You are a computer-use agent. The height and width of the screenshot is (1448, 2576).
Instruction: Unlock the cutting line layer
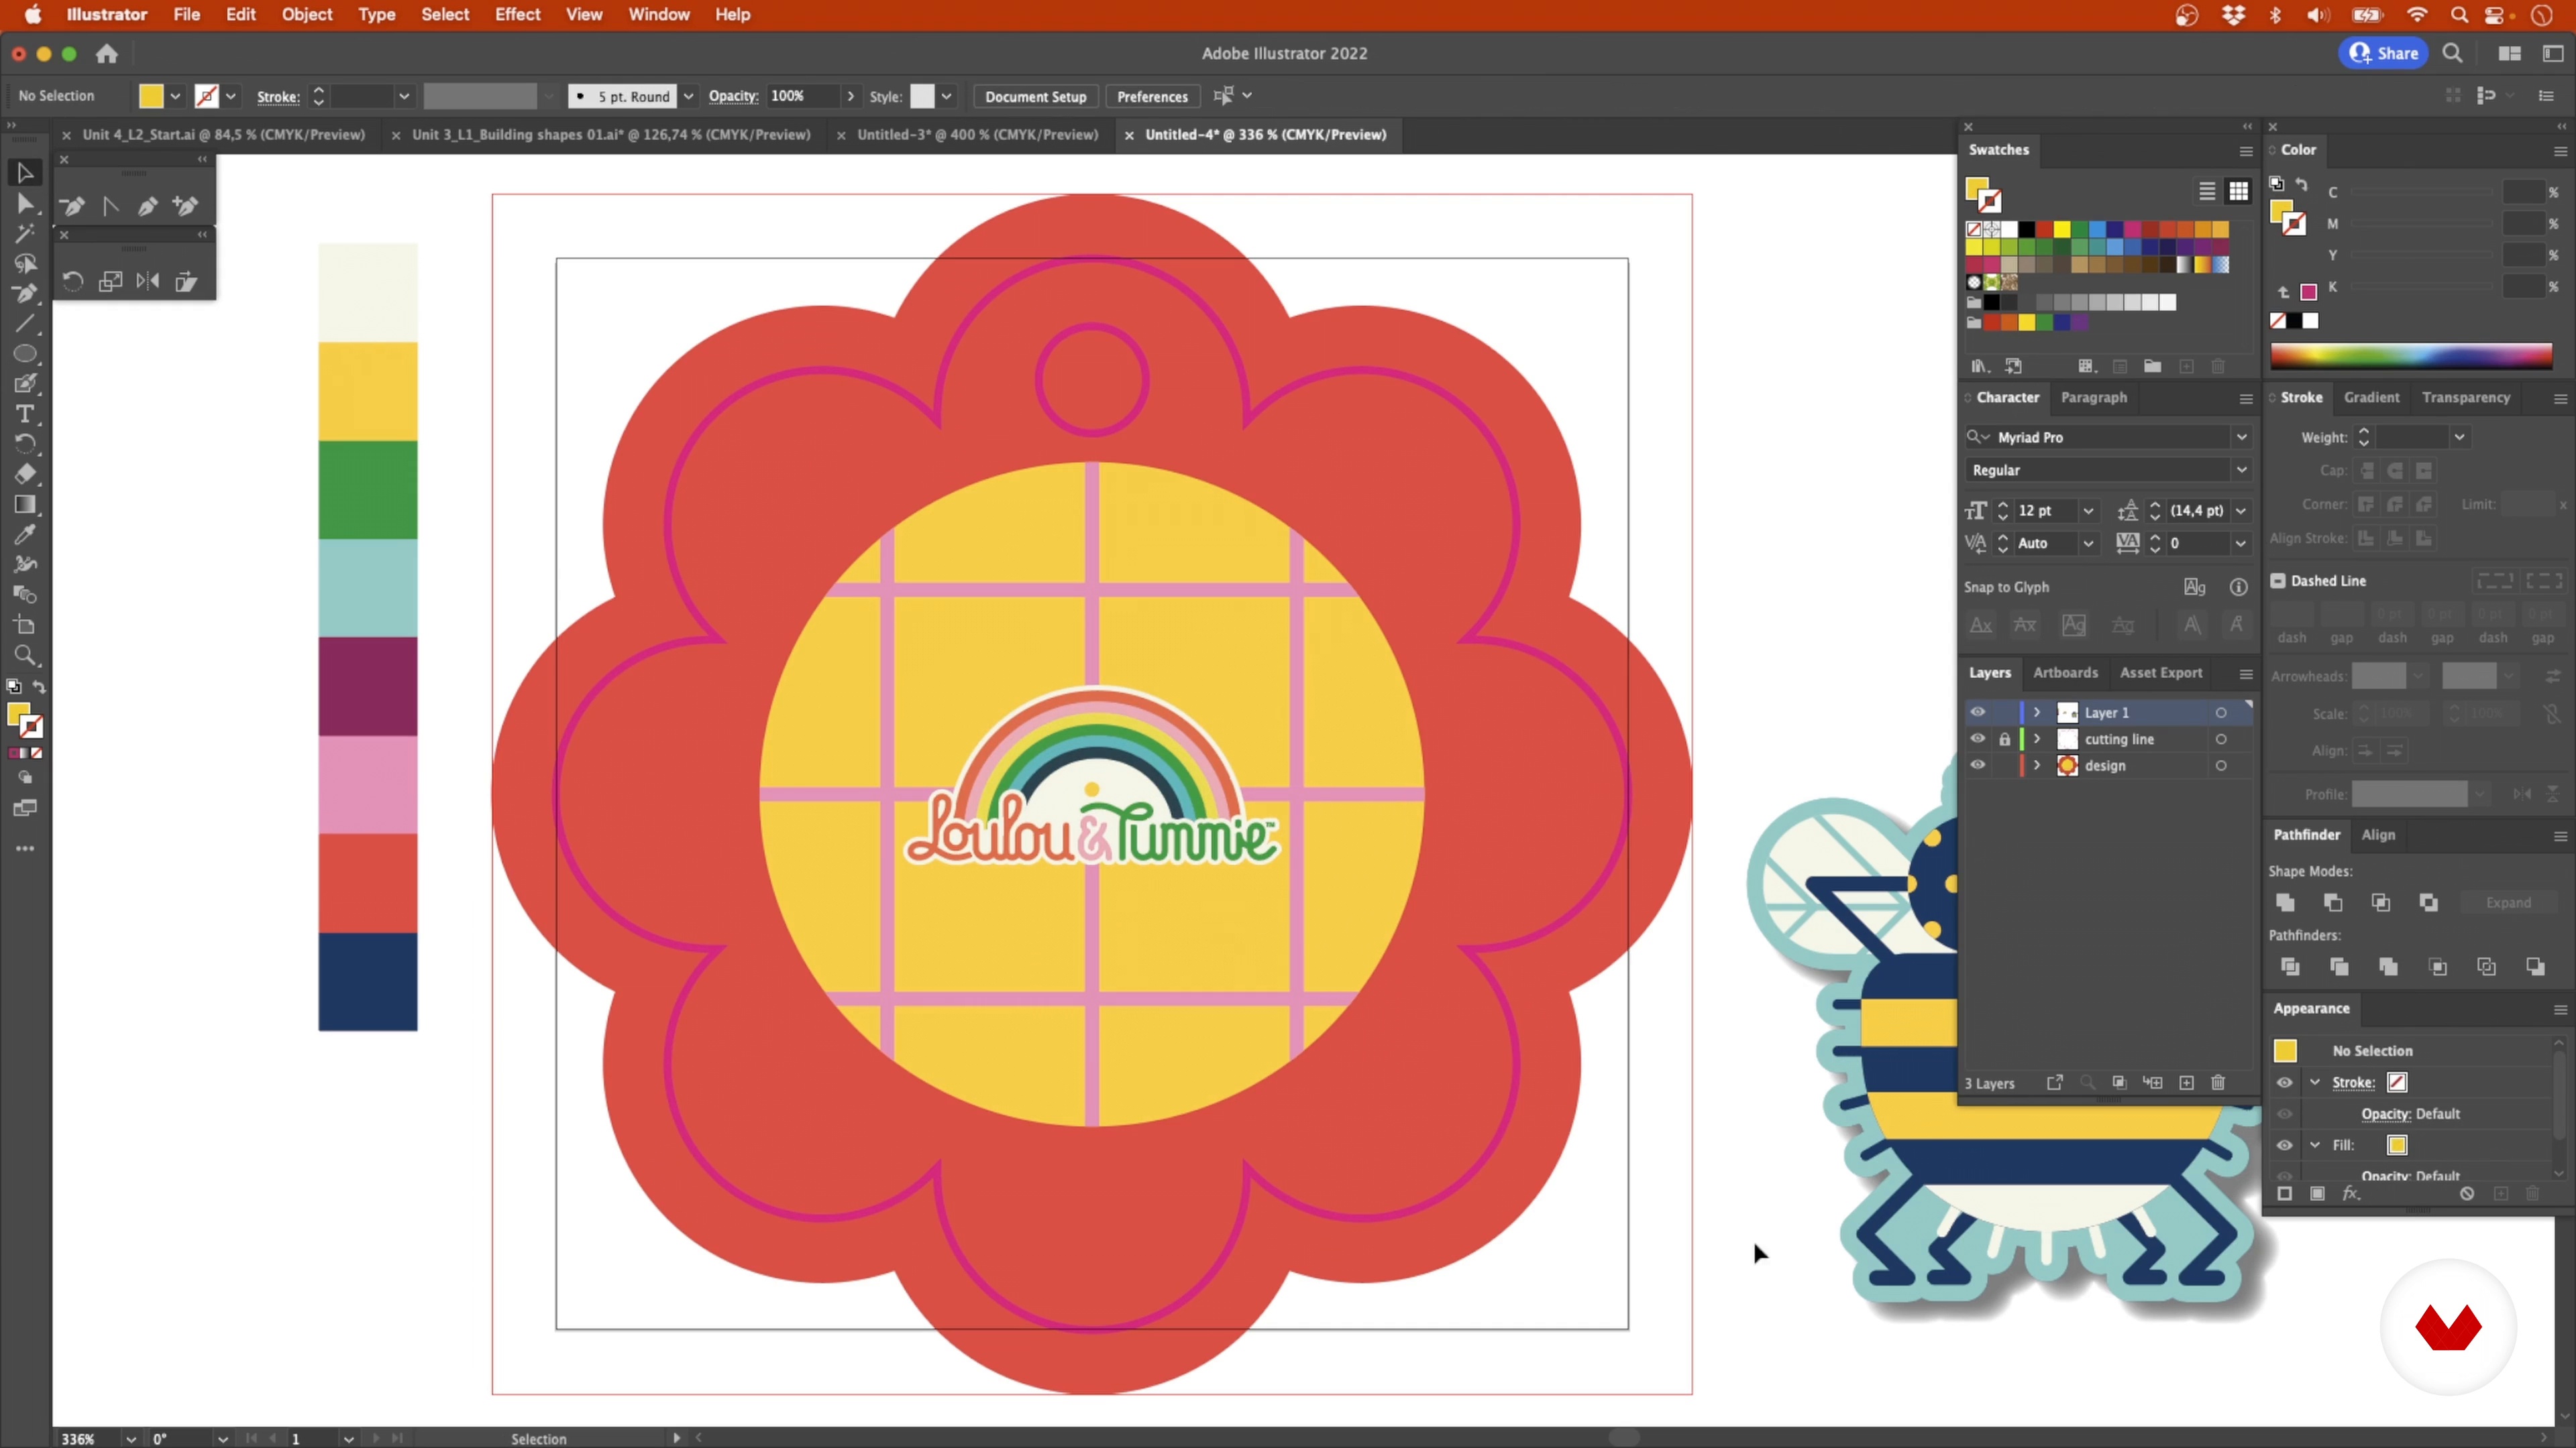tap(2005, 739)
